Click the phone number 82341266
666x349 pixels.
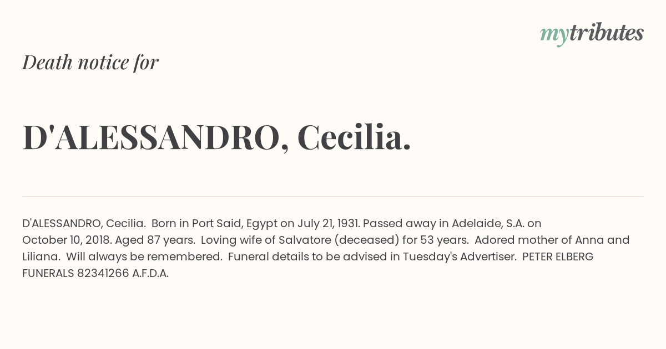103,273
